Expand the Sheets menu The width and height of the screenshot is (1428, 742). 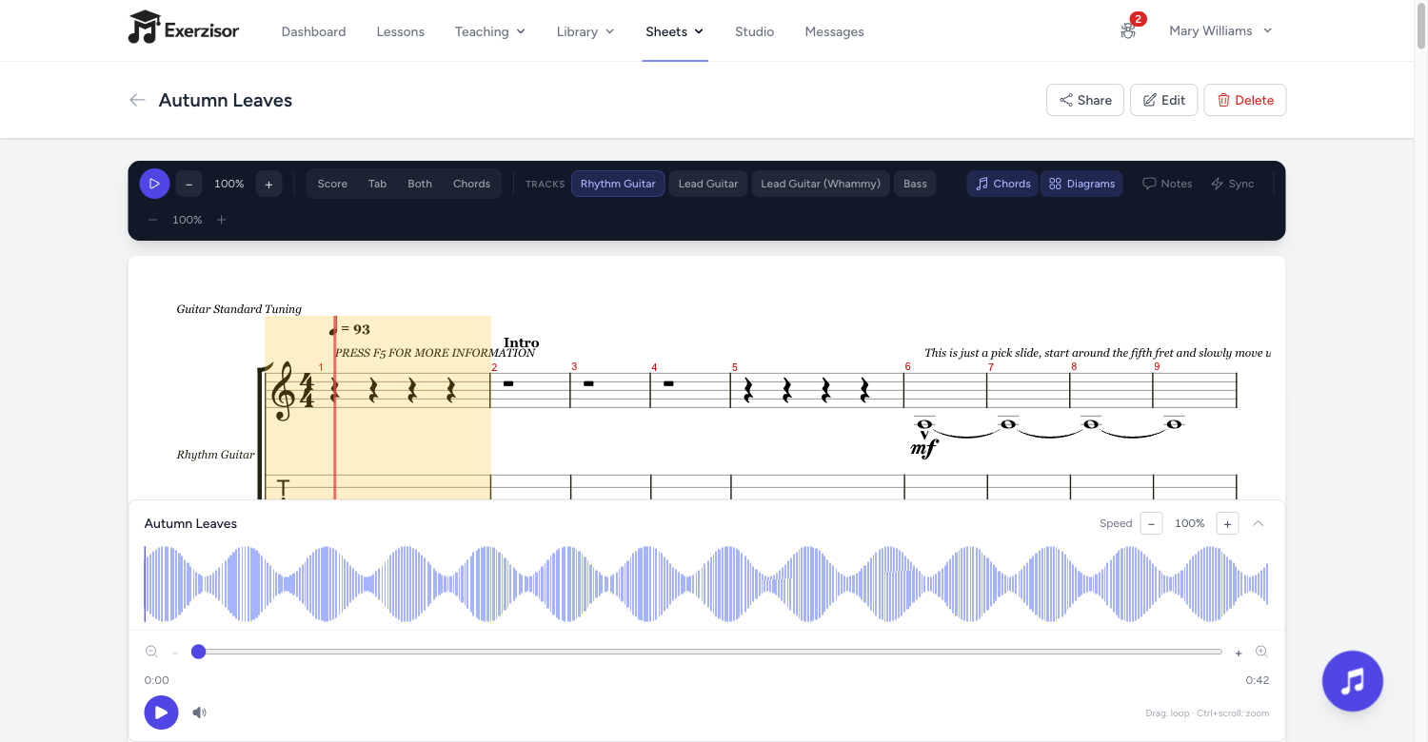click(x=674, y=31)
